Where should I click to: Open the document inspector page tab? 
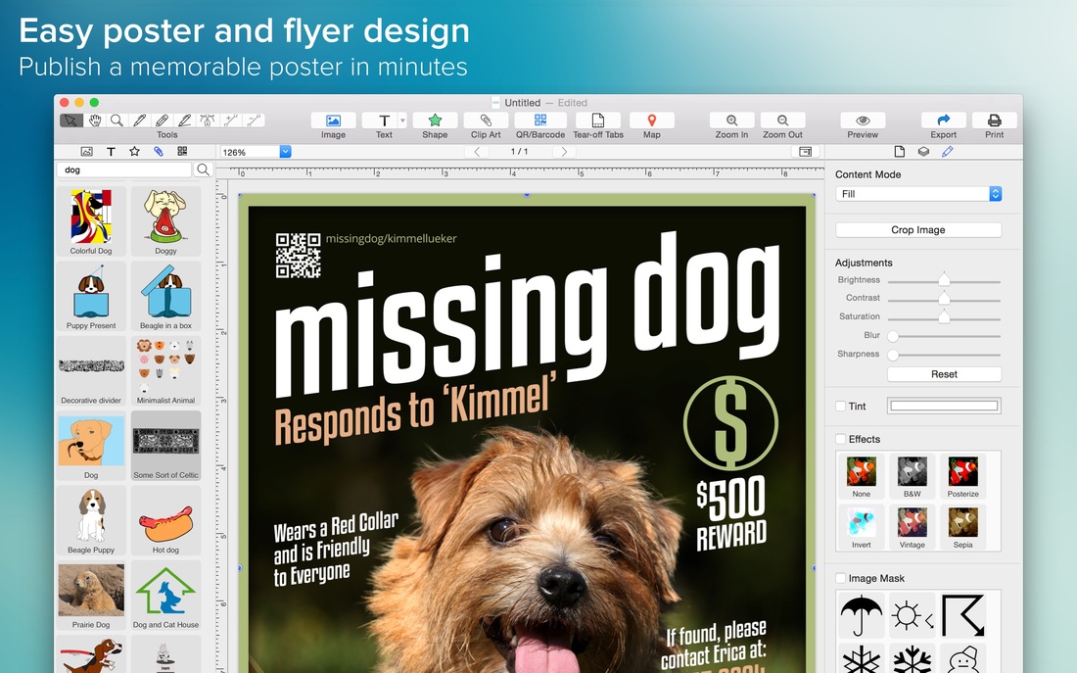pyautogui.click(x=899, y=151)
